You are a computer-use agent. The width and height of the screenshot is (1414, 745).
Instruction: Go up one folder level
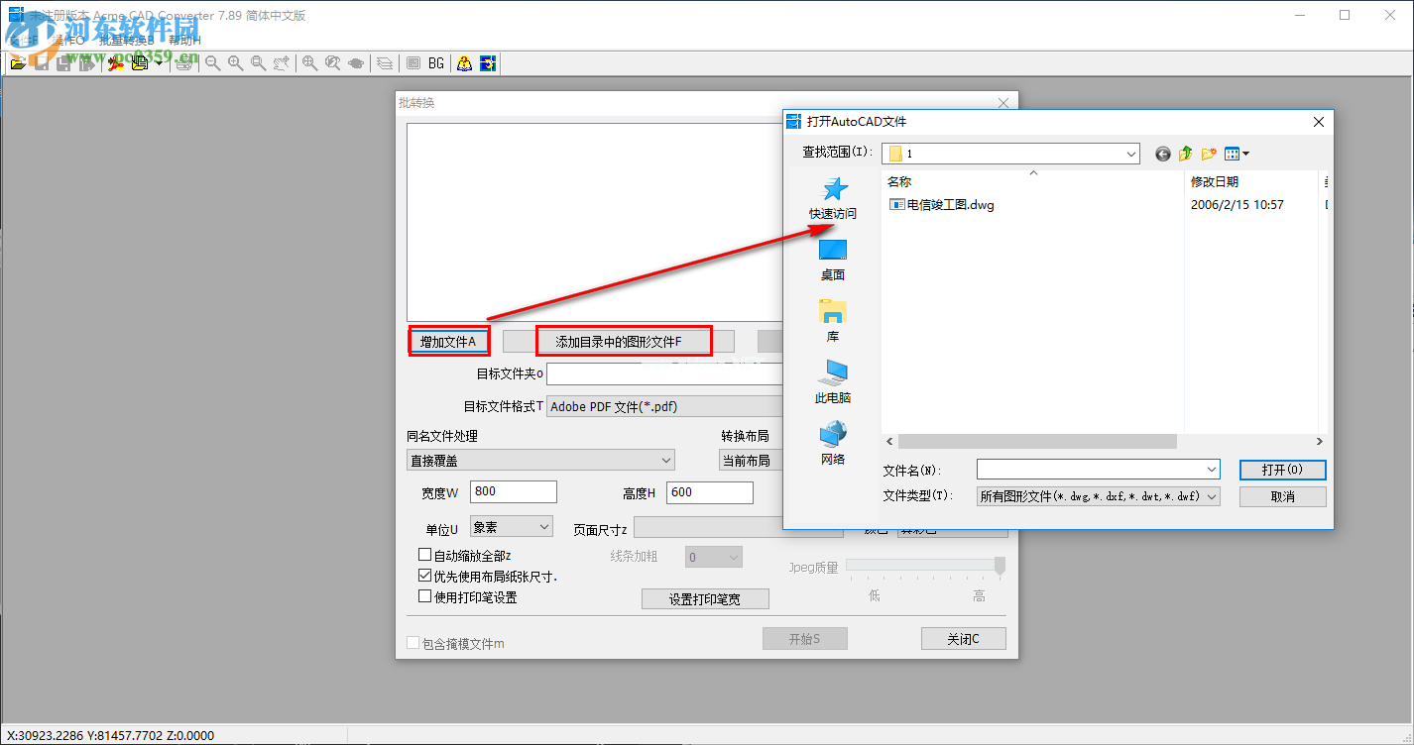[x=1186, y=154]
